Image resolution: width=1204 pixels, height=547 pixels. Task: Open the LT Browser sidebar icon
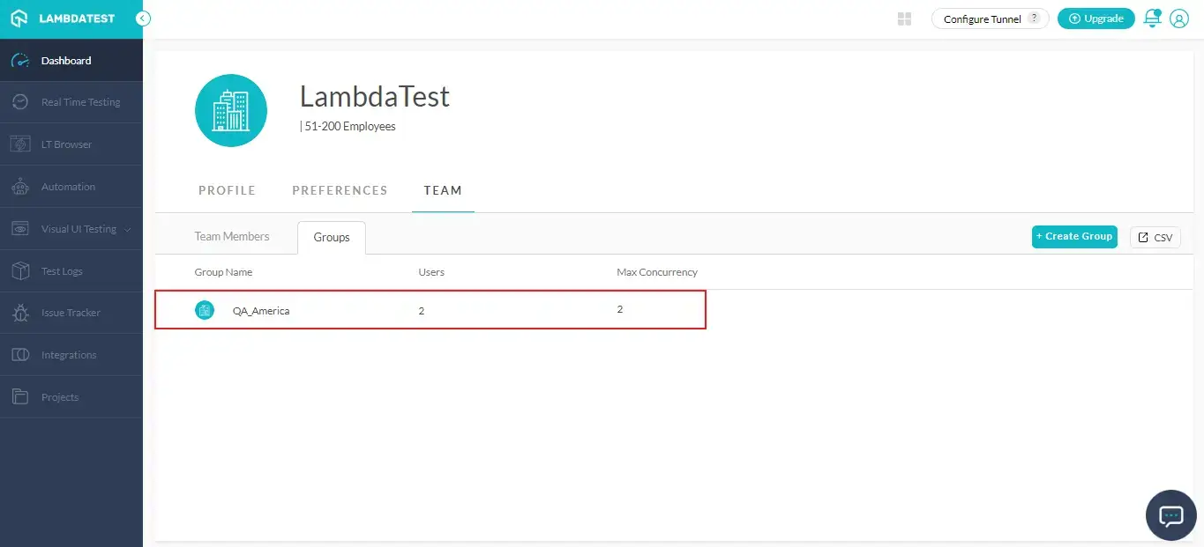(19, 144)
